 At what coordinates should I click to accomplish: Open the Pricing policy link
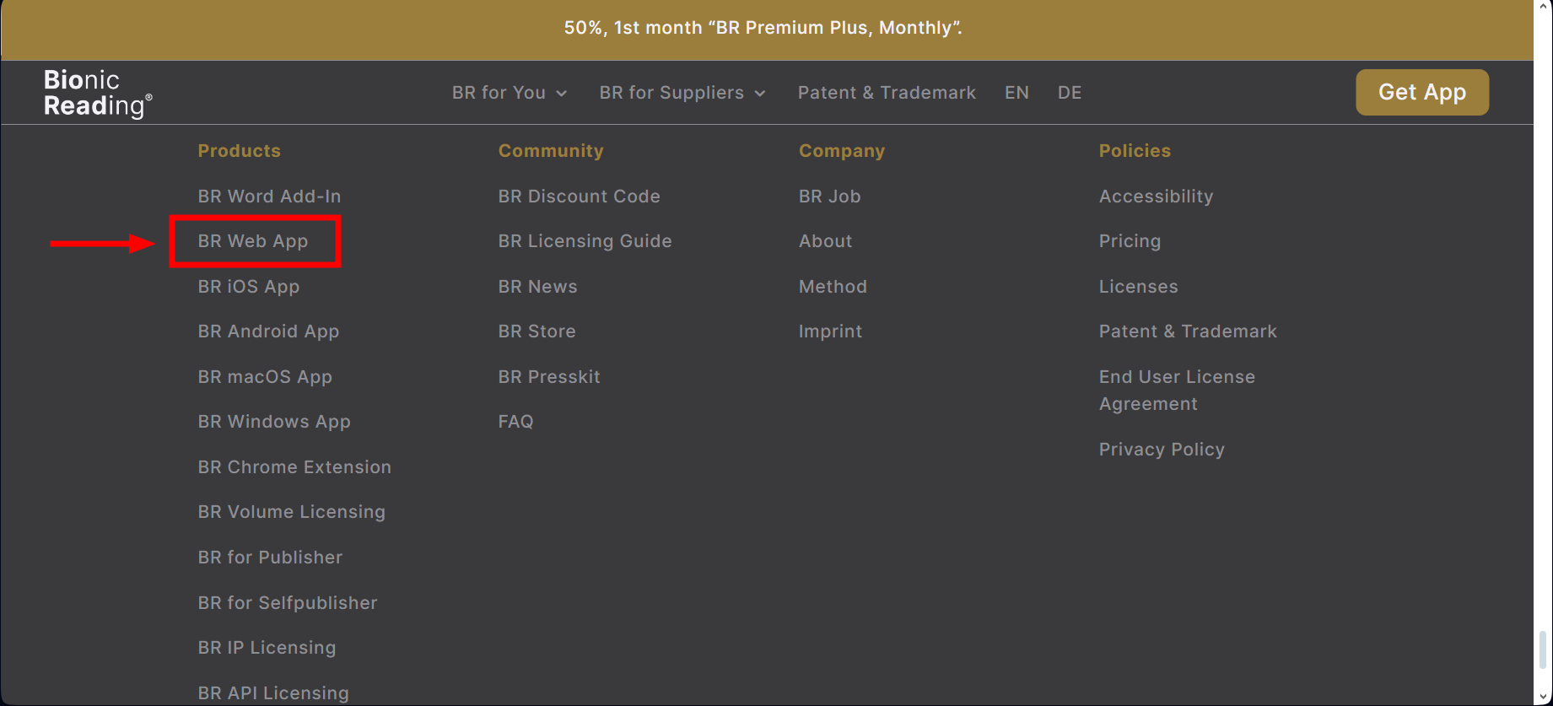tap(1130, 241)
